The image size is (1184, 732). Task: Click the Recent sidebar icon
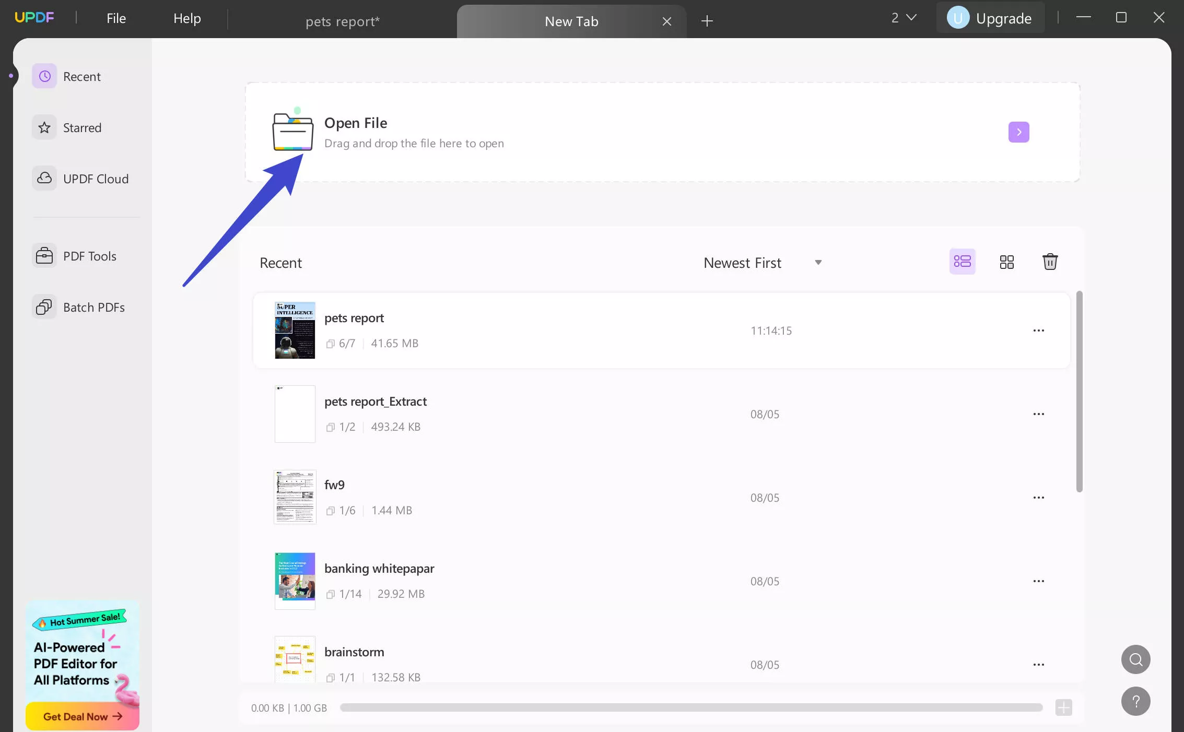tap(44, 76)
